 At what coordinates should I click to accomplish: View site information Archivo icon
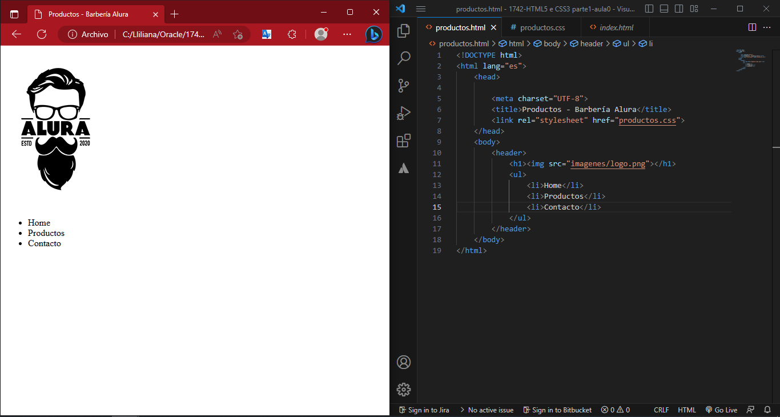point(88,34)
